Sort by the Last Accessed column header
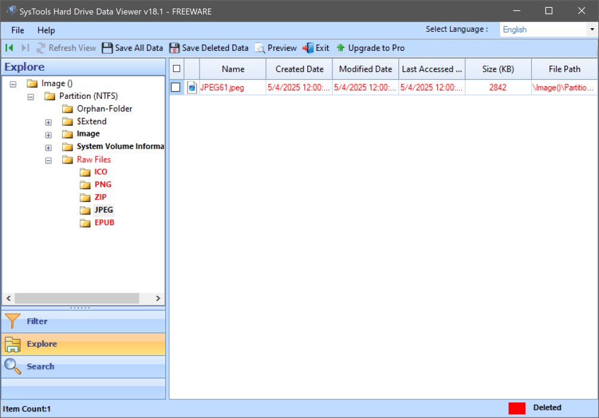599x418 pixels. point(432,69)
